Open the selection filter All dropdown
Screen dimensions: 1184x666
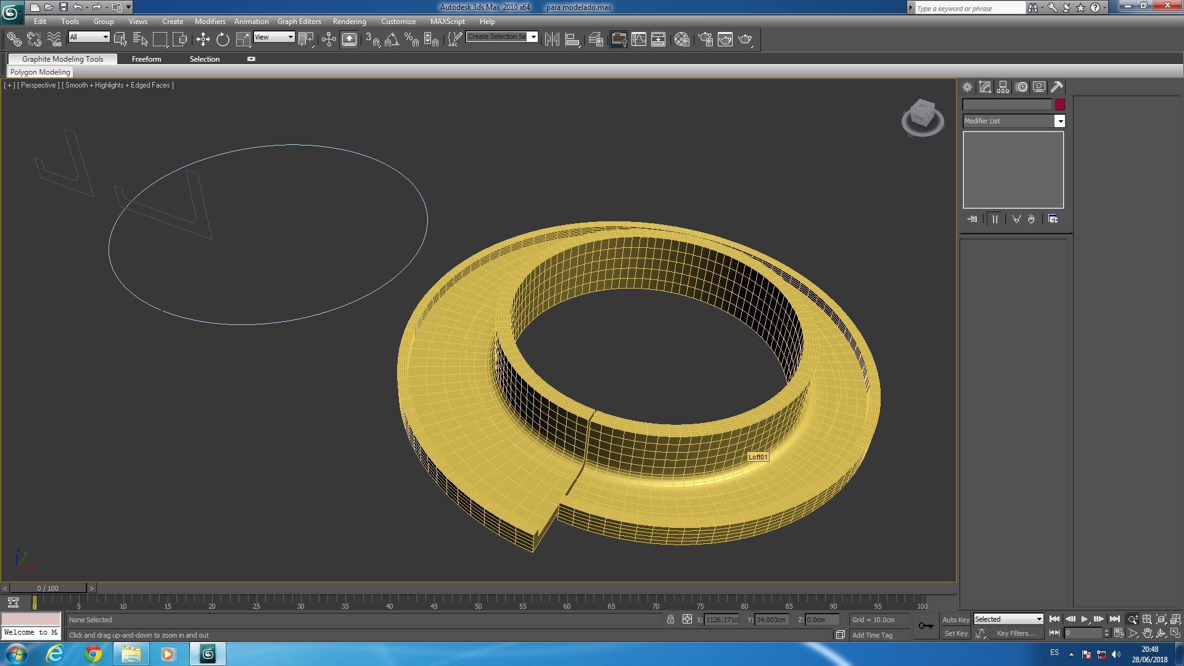89,37
